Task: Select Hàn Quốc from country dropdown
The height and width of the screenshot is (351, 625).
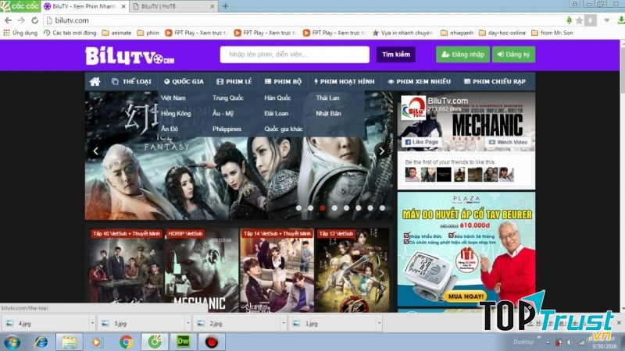Action: [277, 98]
